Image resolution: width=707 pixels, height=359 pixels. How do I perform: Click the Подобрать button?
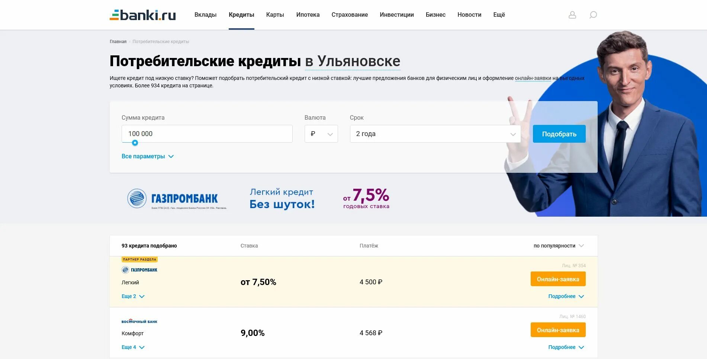pos(559,134)
